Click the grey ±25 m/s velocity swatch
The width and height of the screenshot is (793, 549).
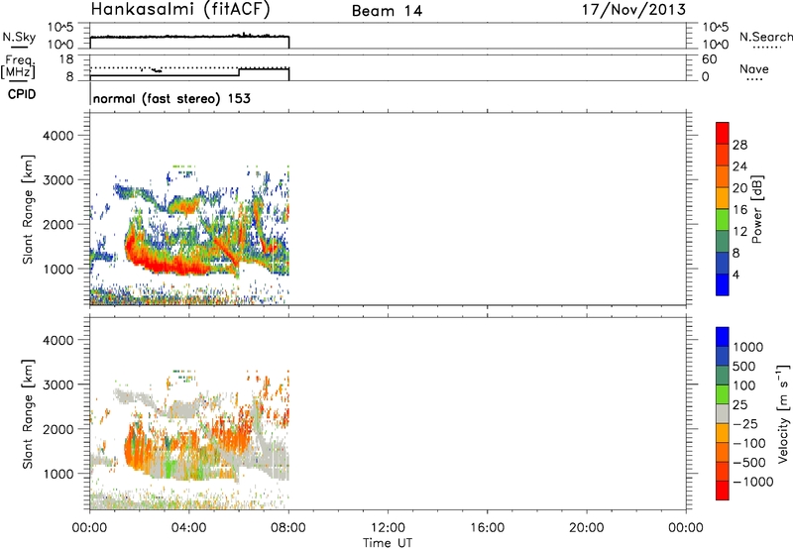[723, 414]
